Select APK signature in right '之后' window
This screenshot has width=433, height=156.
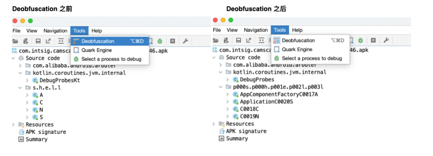point(246,131)
